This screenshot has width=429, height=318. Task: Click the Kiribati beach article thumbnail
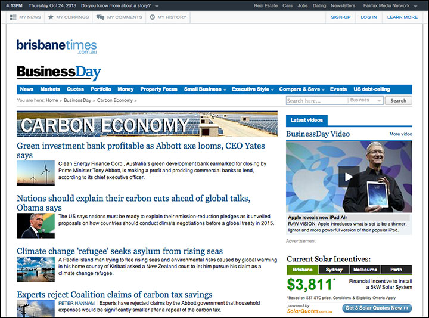(36, 269)
